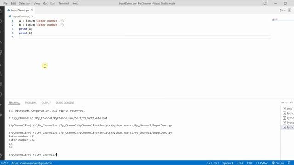Click the editor minimap preview
The height and width of the screenshot is (165, 294).
click(275, 19)
